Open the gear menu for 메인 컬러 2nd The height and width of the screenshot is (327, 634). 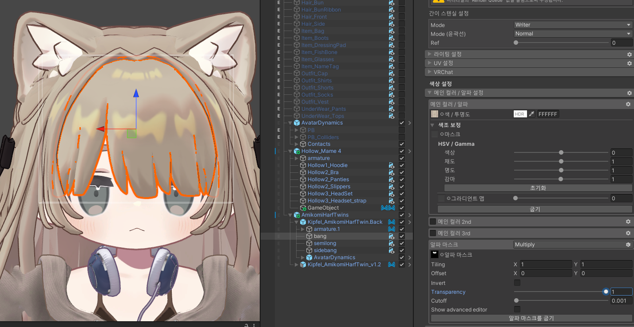click(628, 222)
